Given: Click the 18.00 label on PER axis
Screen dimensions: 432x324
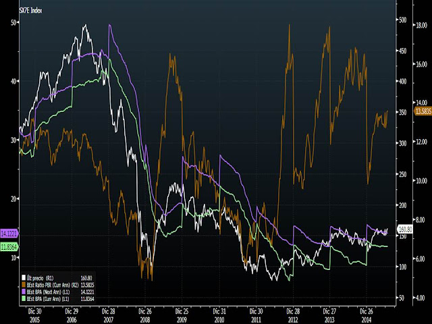Looking at the screenshot, I should [x=421, y=25].
